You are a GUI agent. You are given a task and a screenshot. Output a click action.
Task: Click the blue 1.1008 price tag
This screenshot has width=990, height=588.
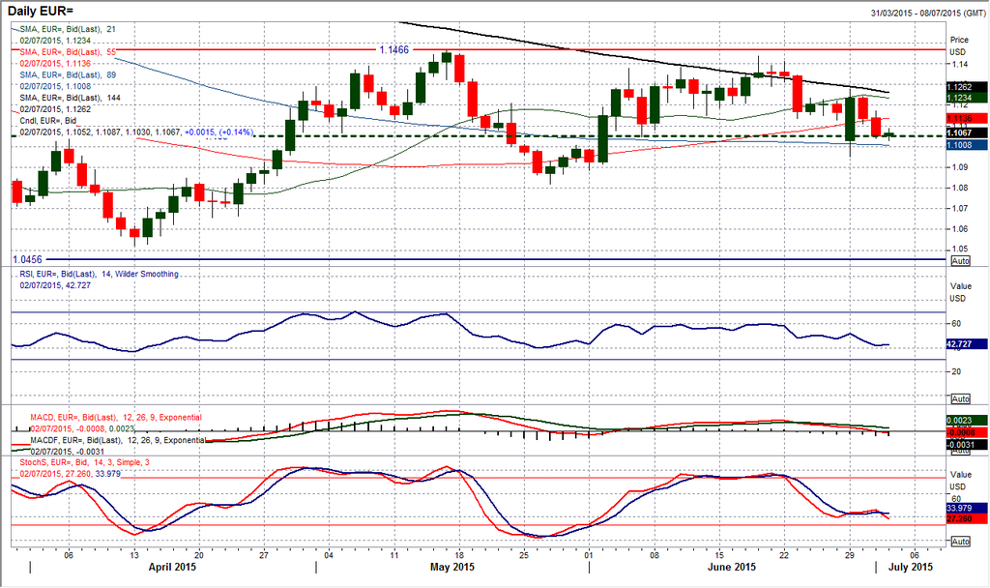point(967,145)
